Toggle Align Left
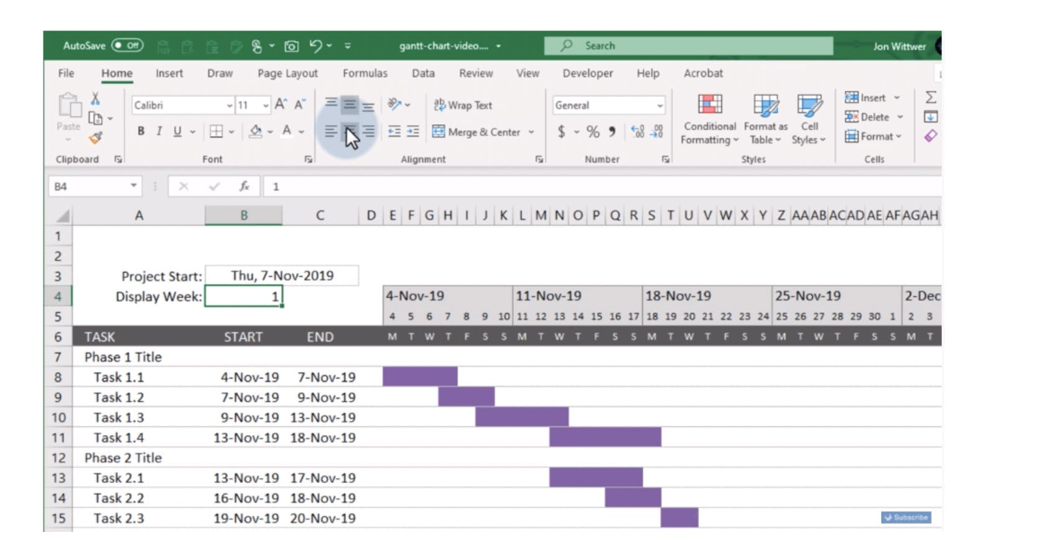 331,131
